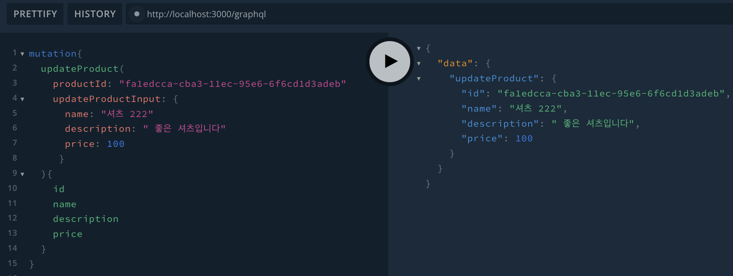This screenshot has width=733, height=276.
Task: Click the PRETTIFY button
Action: [x=35, y=14]
